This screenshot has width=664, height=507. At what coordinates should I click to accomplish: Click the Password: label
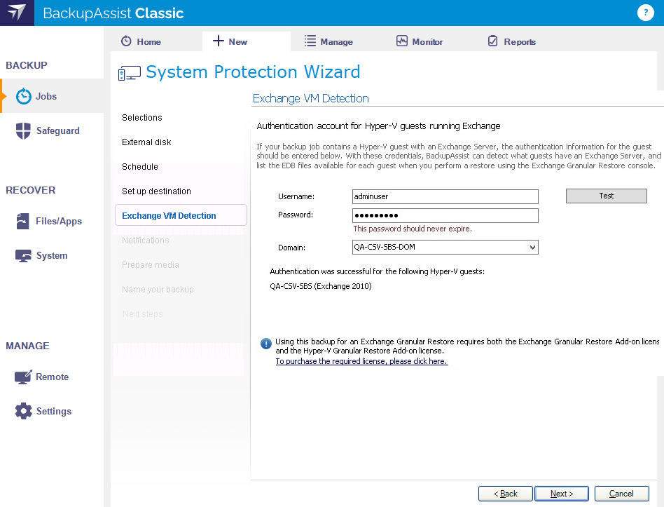pos(296,215)
